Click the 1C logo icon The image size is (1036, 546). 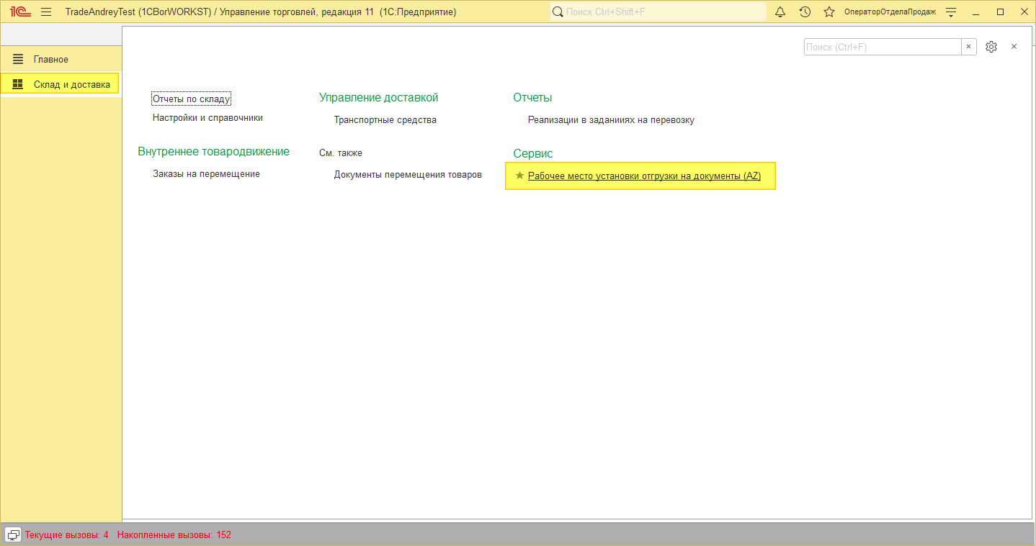pos(20,12)
